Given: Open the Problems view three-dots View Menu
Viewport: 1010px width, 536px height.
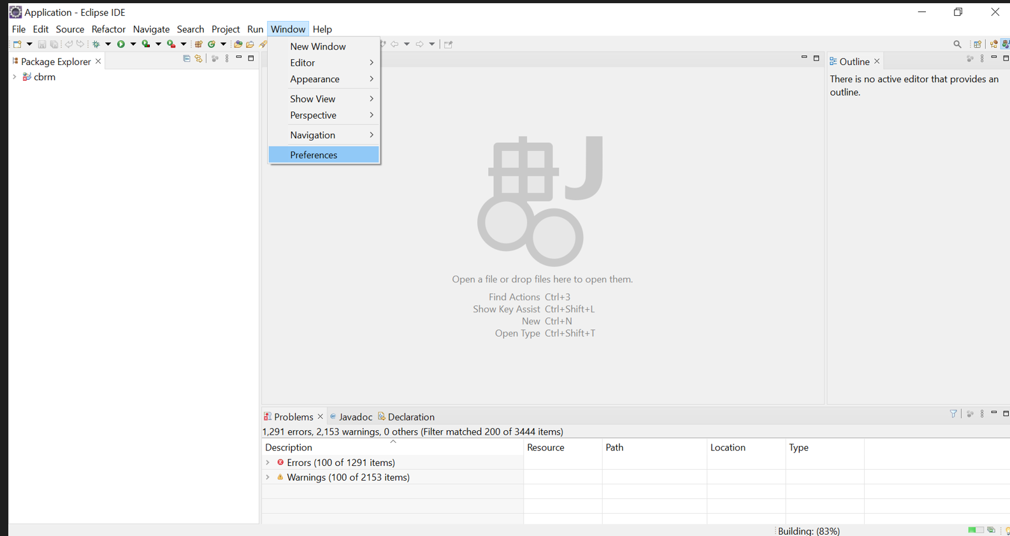Looking at the screenshot, I should [982, 414].
